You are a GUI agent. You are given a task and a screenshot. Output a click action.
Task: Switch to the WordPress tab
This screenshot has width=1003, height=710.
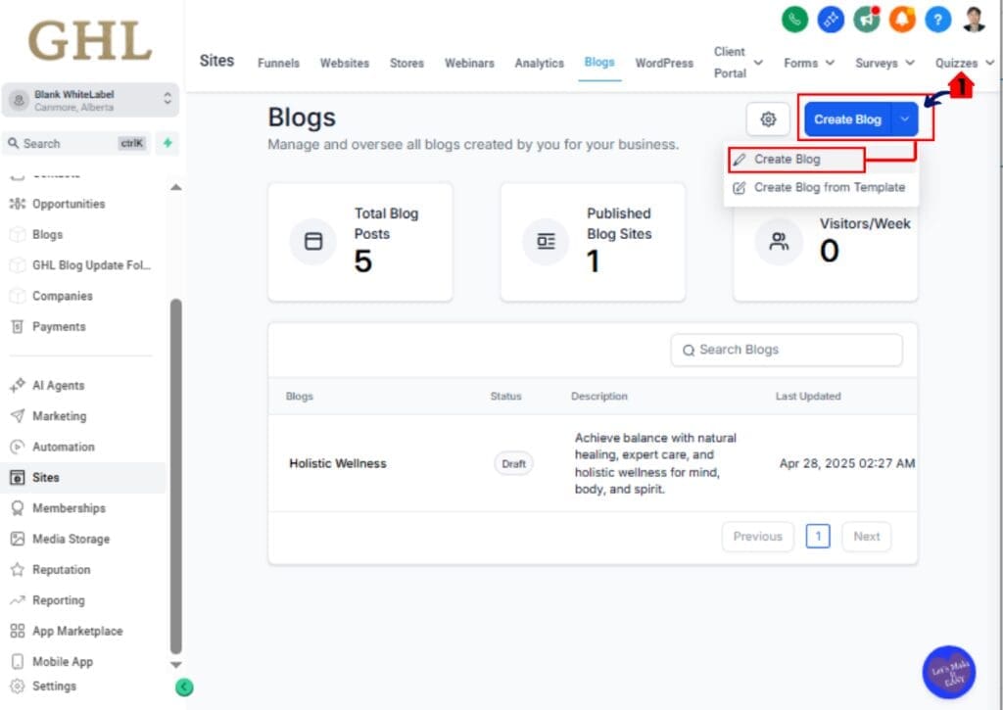pos(664,62)
